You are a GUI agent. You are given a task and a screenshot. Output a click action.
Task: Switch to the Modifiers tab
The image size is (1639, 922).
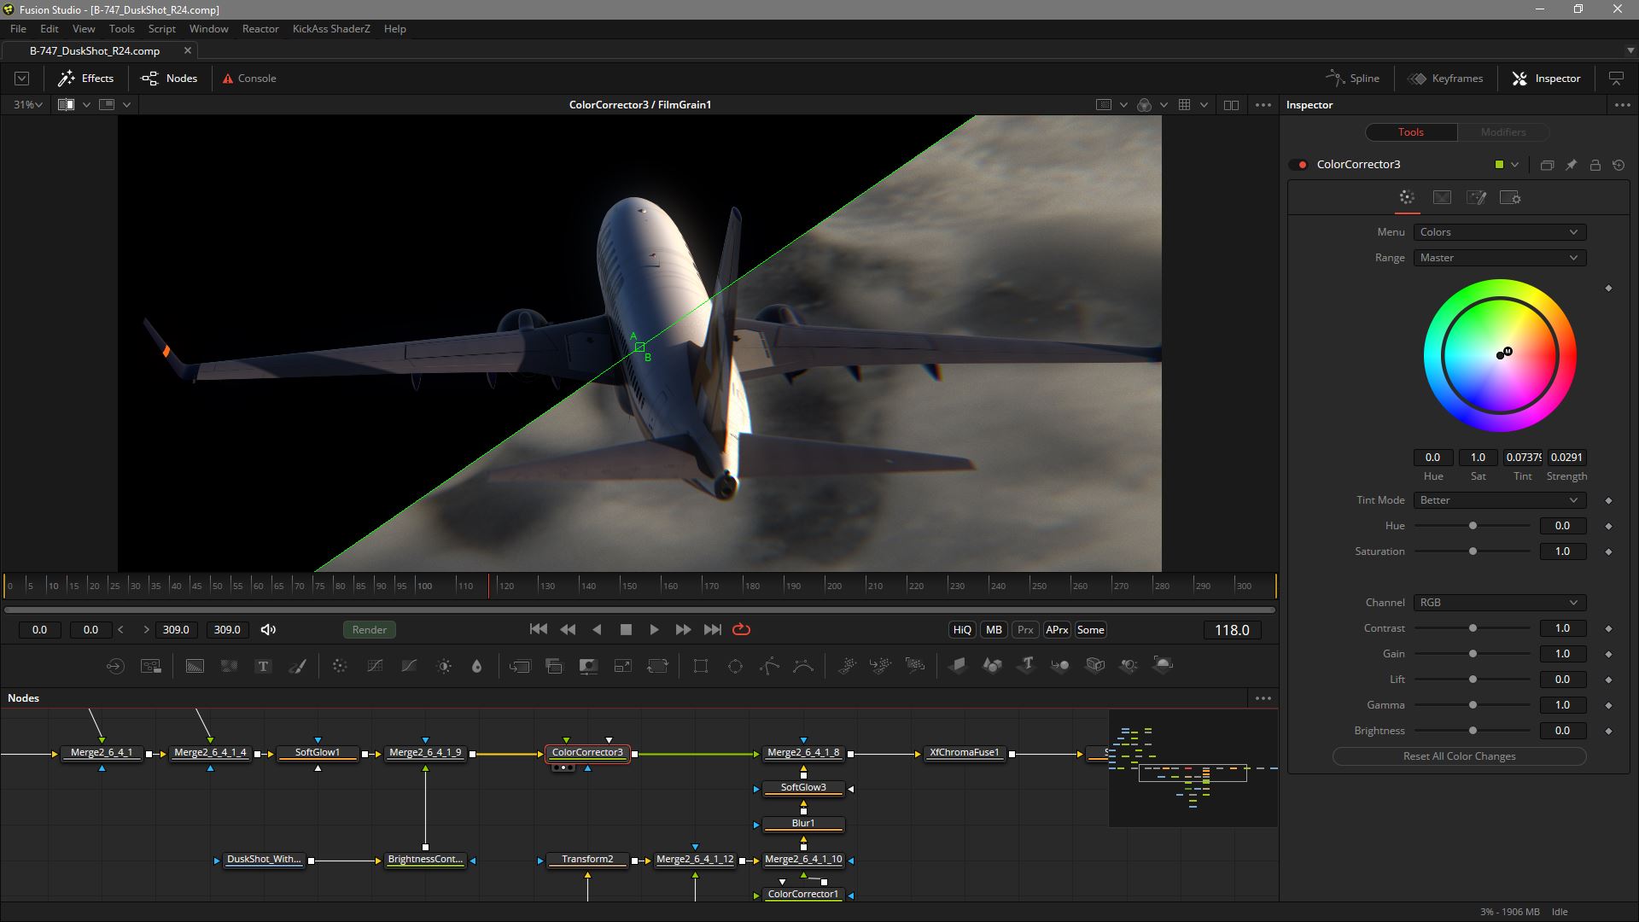point(1502,132)
